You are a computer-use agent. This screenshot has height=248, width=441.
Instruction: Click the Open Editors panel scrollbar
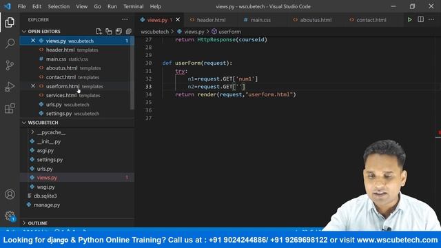coord(132,73)
